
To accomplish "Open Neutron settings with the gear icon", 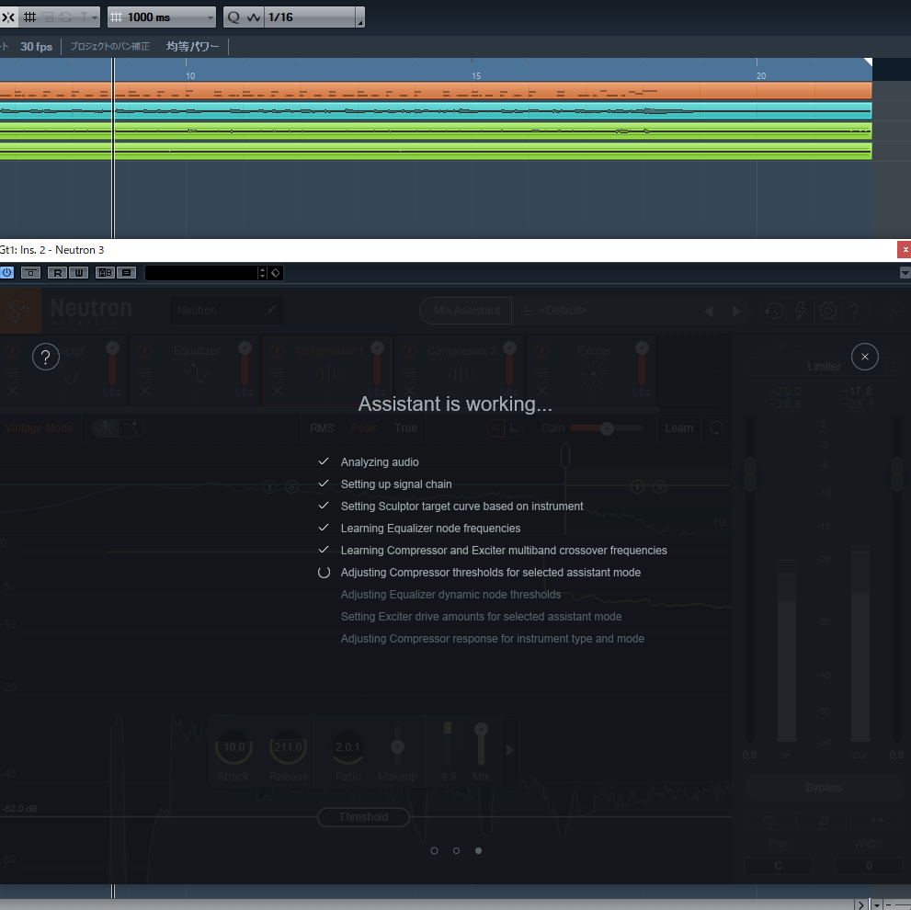I will point(828,311).
